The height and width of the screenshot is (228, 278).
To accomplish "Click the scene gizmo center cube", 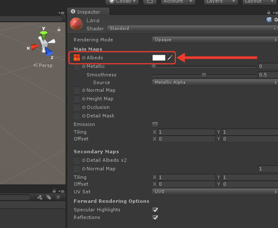I will (x=44, y=44).
